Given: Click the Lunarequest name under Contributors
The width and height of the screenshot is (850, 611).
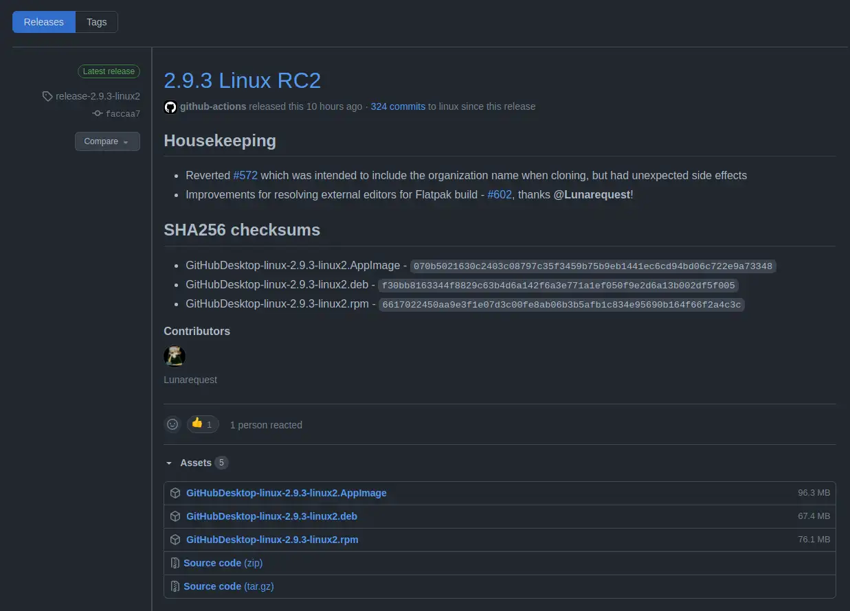Looking at the screenshot, I should coord(190,380).
